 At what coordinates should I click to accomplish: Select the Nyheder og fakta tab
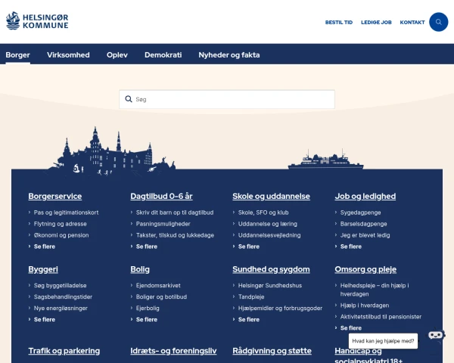coord(229,54)
